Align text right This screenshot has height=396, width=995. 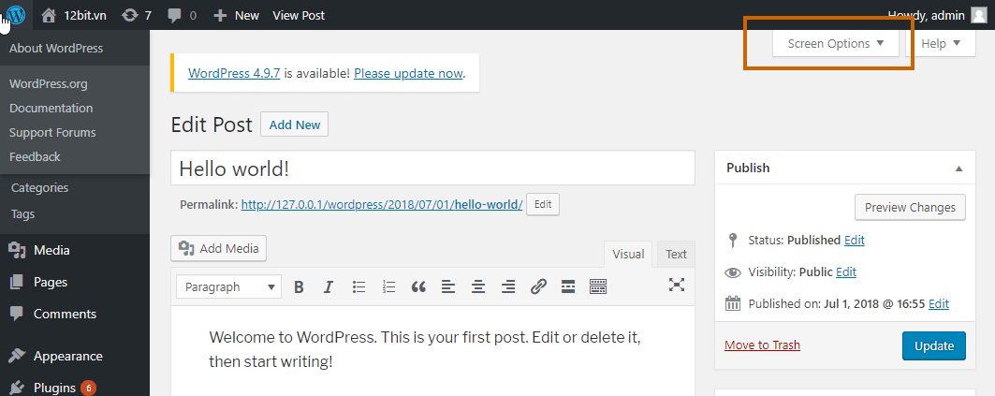coord(507,286)
